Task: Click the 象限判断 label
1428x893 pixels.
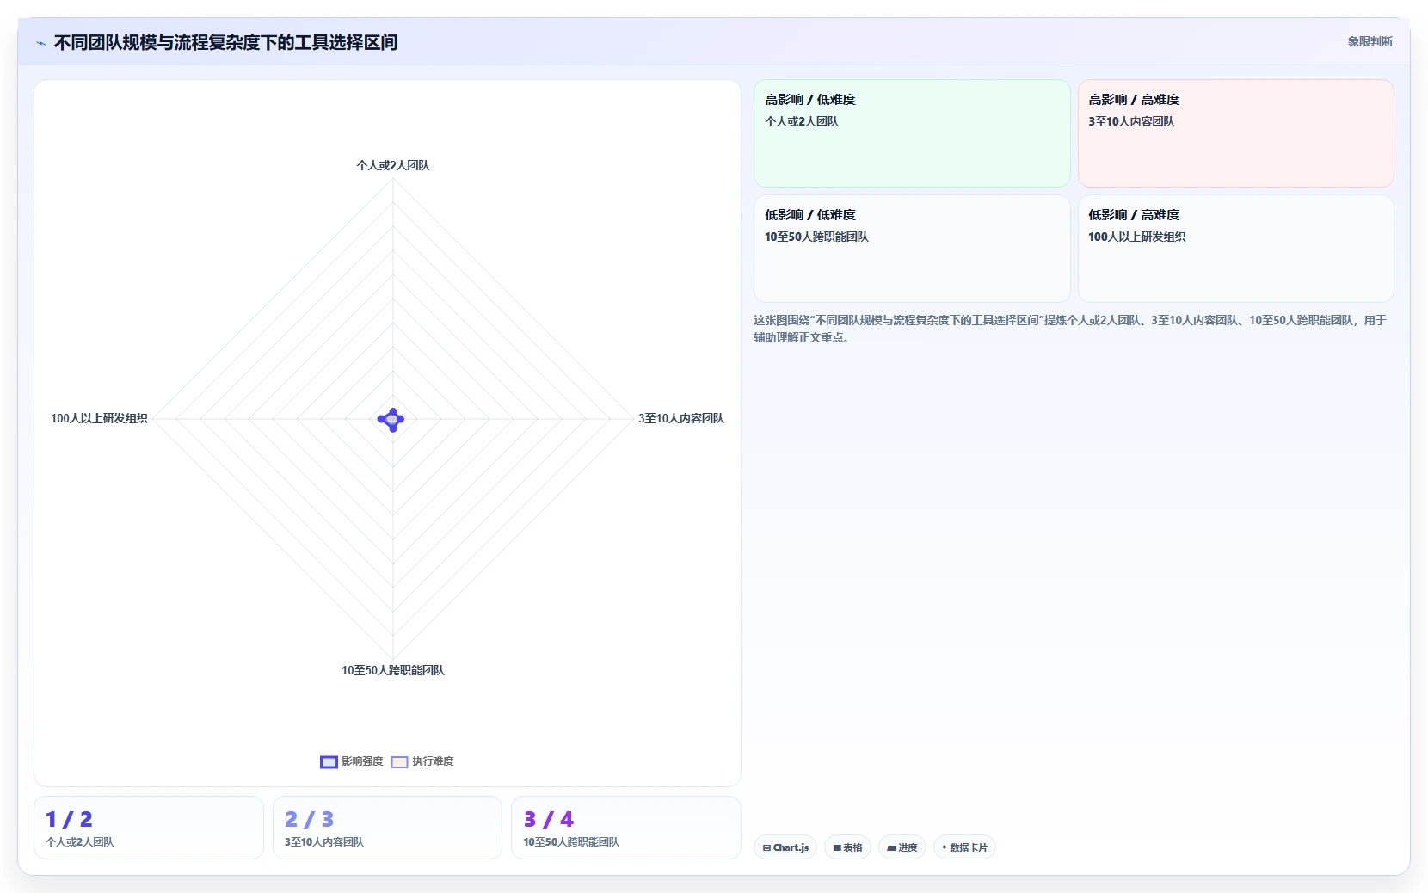Action: coord(1370,41)
